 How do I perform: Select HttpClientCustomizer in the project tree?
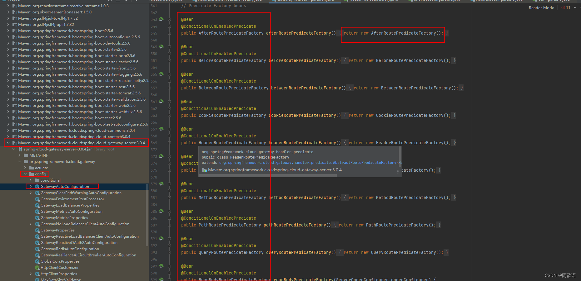pos(60,268)
